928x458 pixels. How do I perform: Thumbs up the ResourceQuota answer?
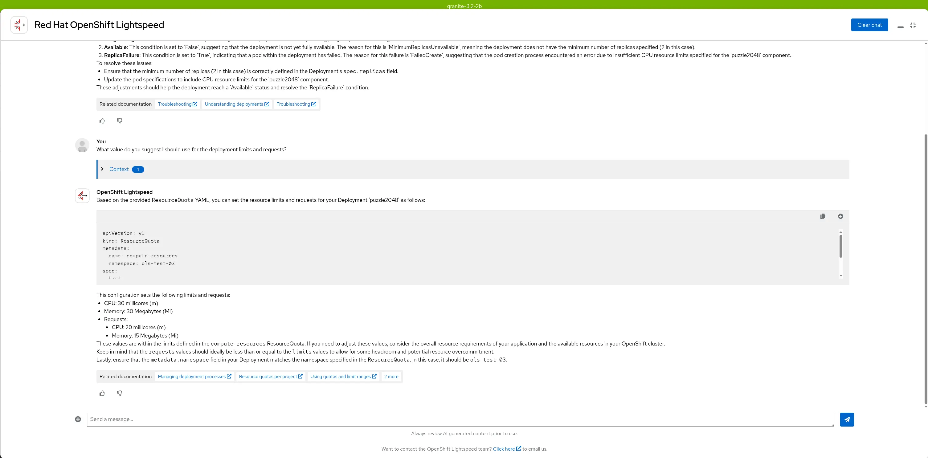coord(102,393)
